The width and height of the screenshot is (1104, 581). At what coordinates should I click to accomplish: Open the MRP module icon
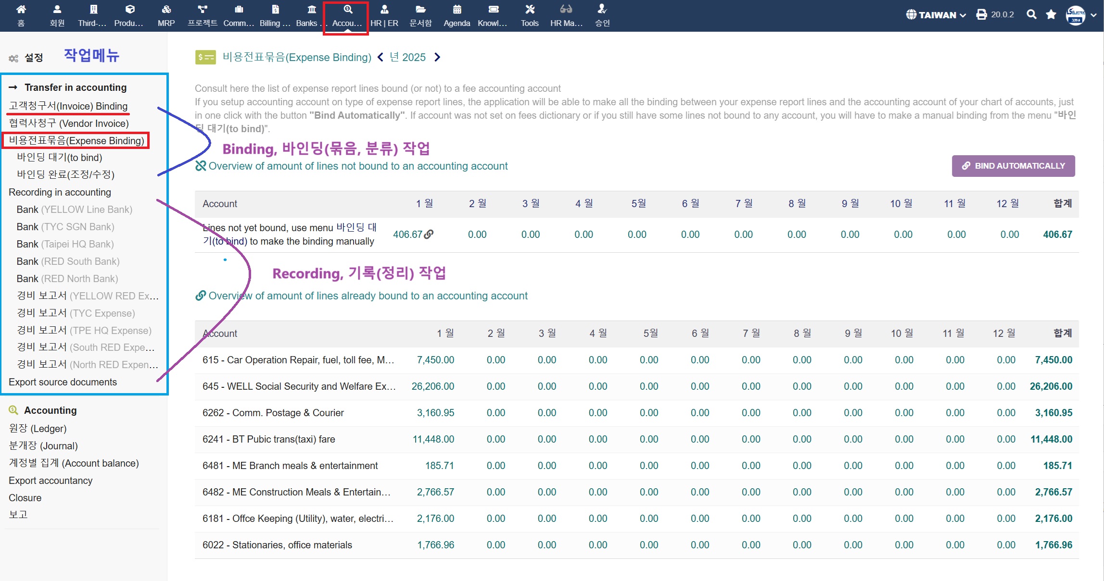click(166, 10)
